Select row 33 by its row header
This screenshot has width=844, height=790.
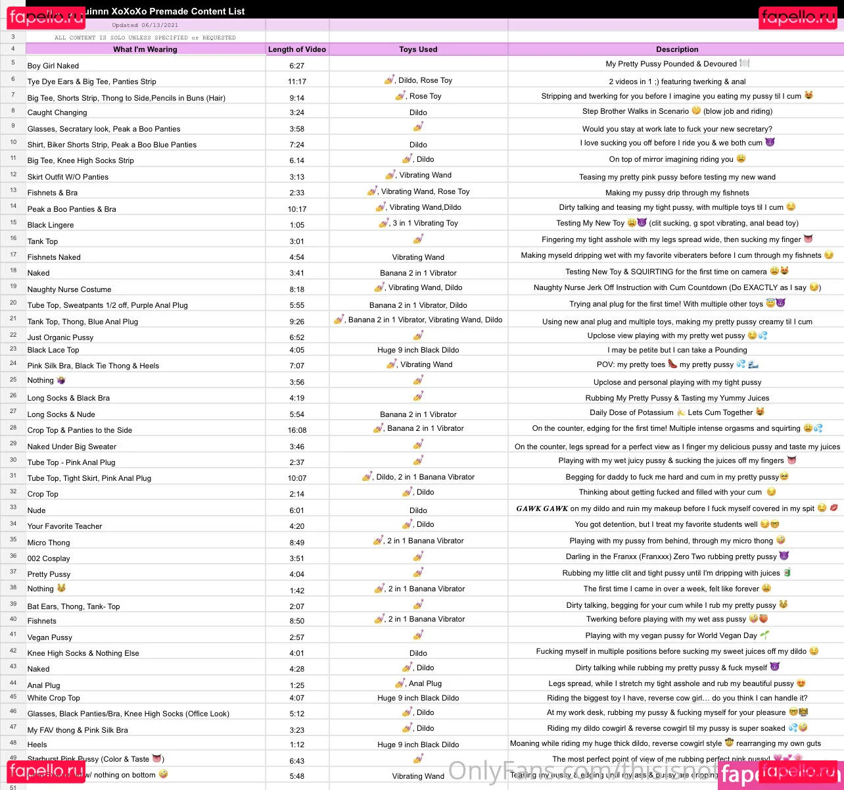[x=12, y=508]
